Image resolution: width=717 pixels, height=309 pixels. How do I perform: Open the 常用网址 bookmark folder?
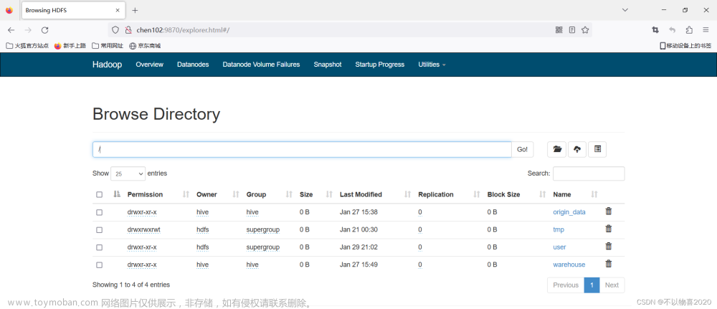(108, 46)
